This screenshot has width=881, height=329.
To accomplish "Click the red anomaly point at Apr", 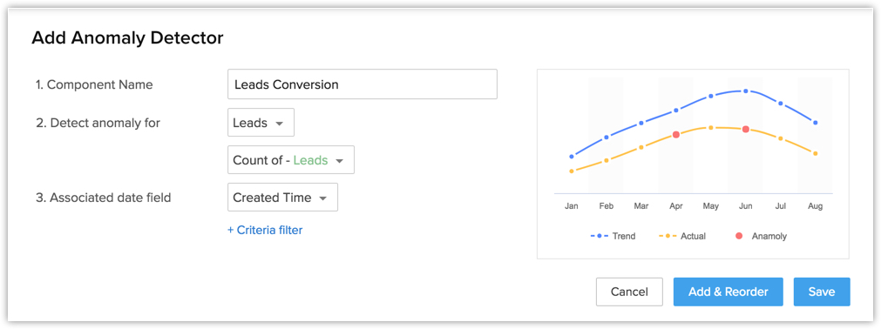I will (676, 135).
